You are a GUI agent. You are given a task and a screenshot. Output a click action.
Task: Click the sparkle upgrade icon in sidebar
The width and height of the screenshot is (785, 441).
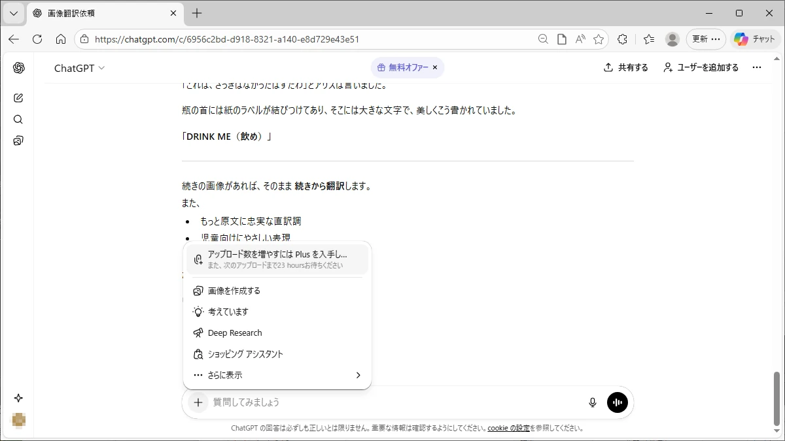tap(18, 398)
